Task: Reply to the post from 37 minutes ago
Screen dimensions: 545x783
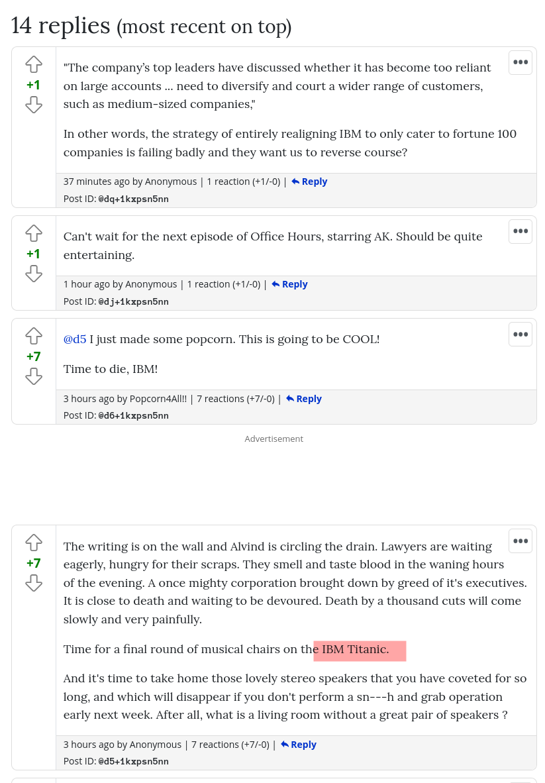Action: click(309, 182)
